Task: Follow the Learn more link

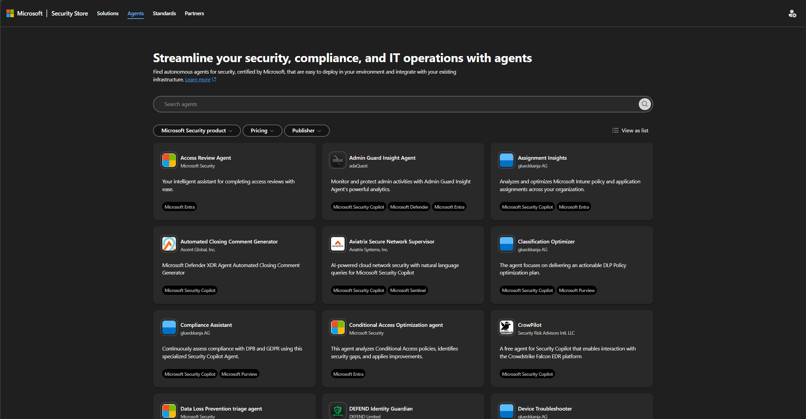Action: point(198,80)
